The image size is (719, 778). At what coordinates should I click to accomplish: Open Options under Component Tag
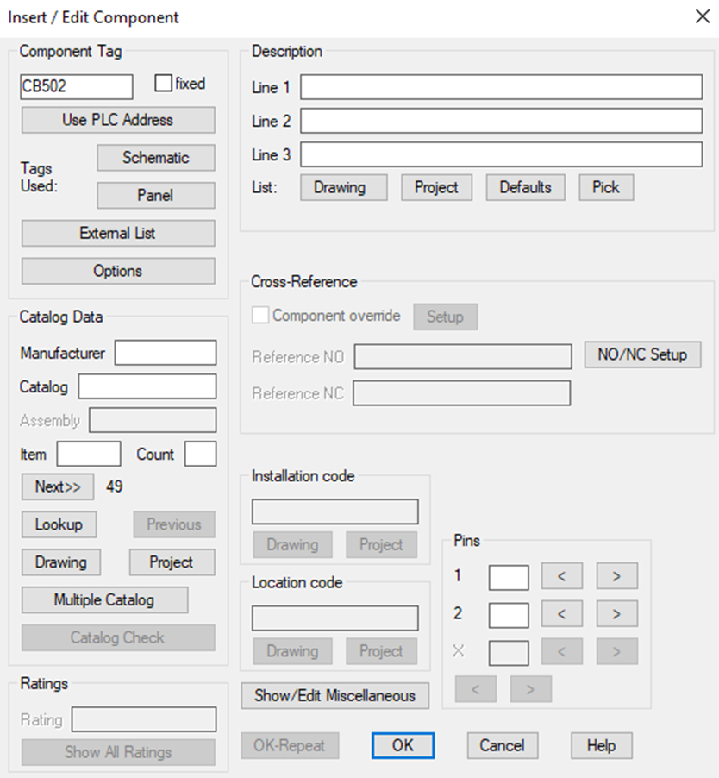tap(117, 271)
